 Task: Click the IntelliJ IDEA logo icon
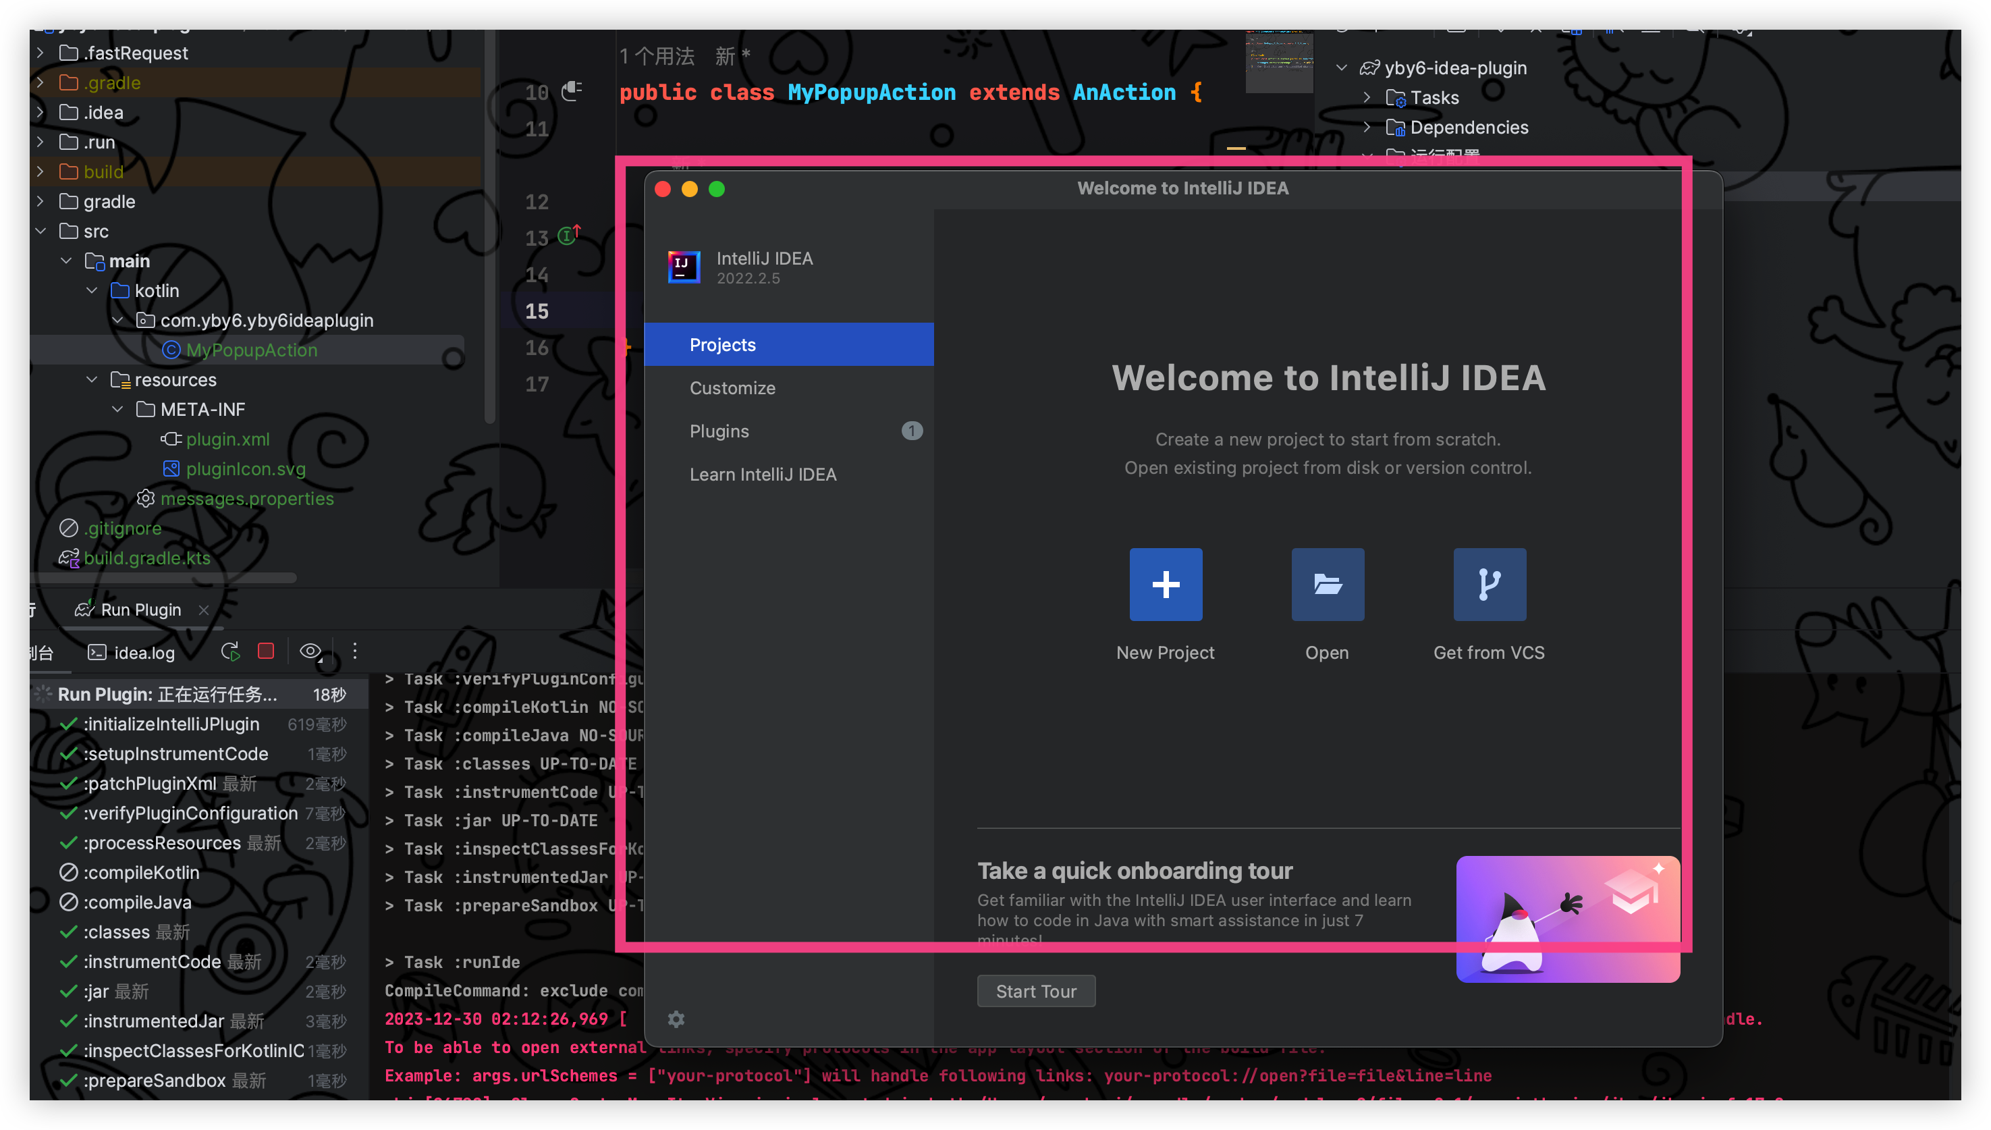[684, 267]
